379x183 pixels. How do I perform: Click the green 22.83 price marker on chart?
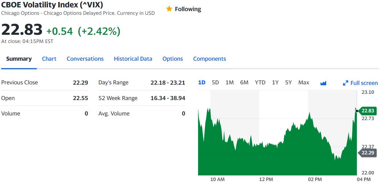tap(368, 111)
